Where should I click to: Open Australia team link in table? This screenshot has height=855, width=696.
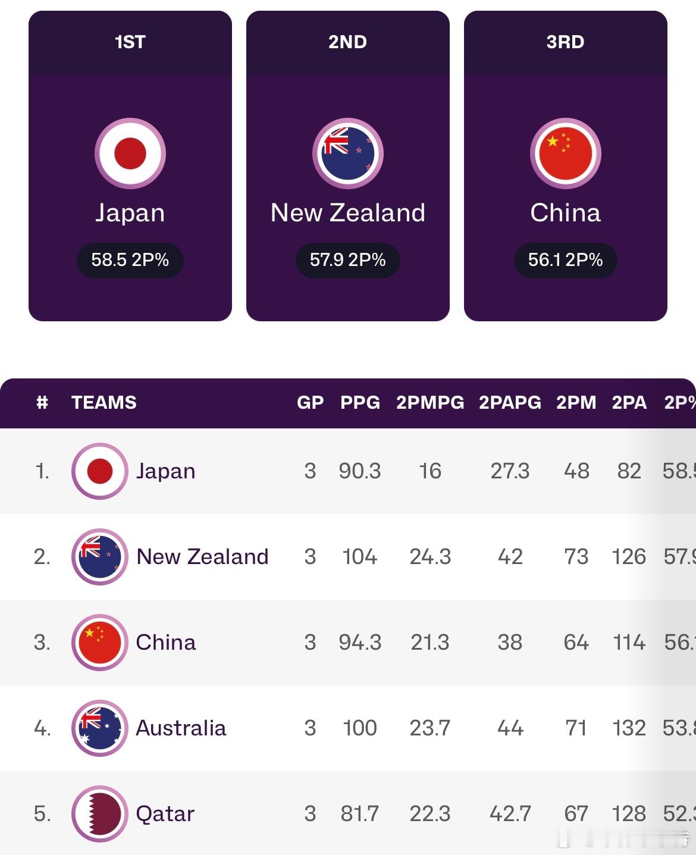click(181, 728)
